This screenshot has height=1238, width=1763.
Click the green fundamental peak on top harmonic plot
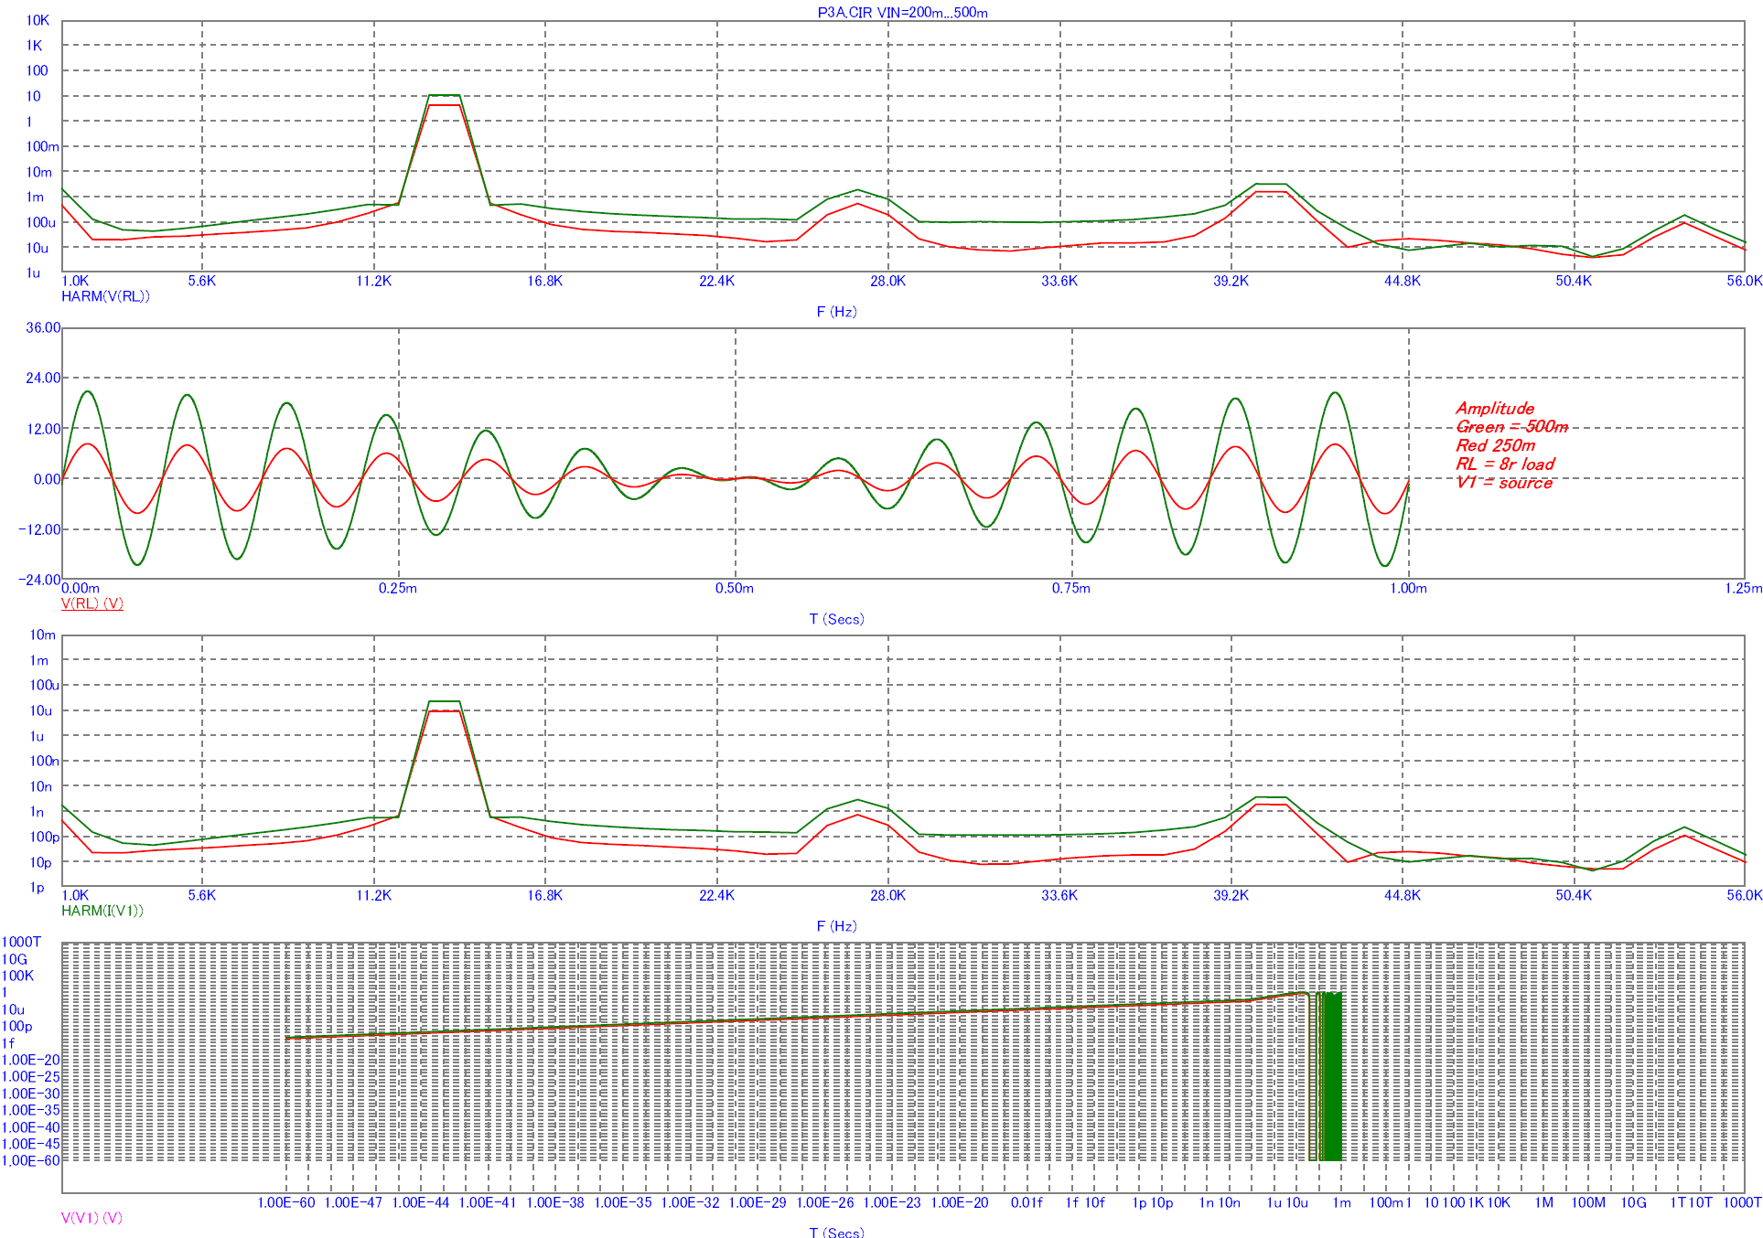(445, 95)
